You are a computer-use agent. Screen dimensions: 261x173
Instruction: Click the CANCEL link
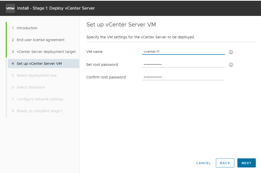click(x=203, y=163)
